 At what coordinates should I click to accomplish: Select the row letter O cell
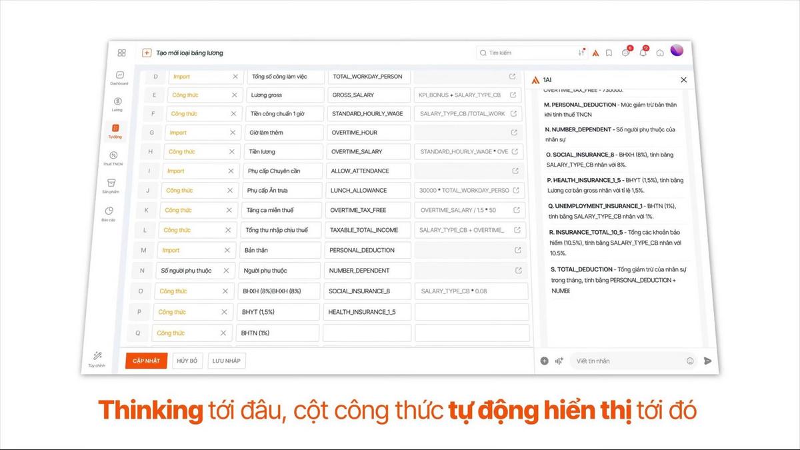pyautogui.click(x=140, y=291)
